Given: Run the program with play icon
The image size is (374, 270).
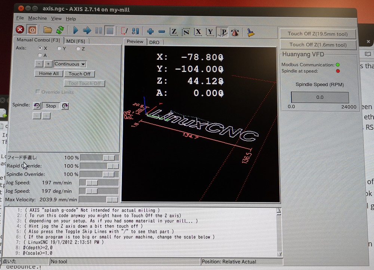Looking at the screenshot, I should click(76, 31).
